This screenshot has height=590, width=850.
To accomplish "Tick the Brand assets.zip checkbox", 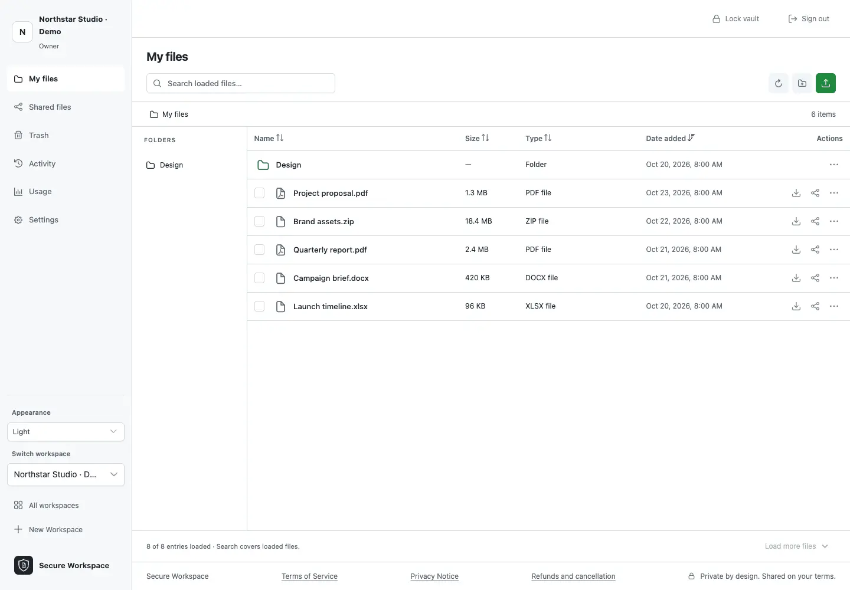I will tap(259, 221).
